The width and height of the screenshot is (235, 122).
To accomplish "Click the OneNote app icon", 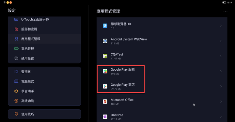I will coord(105,117).
